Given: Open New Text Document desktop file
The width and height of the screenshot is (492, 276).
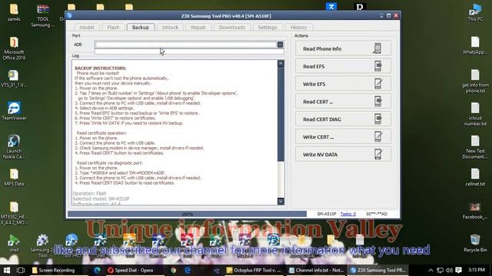Looking at the screenshot, I should (475, 147).
